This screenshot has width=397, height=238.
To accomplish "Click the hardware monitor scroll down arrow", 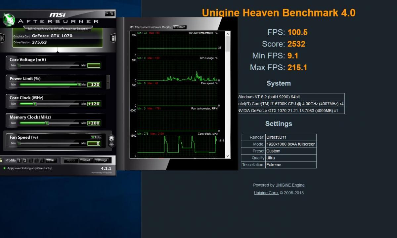I will tap(228, 156).
